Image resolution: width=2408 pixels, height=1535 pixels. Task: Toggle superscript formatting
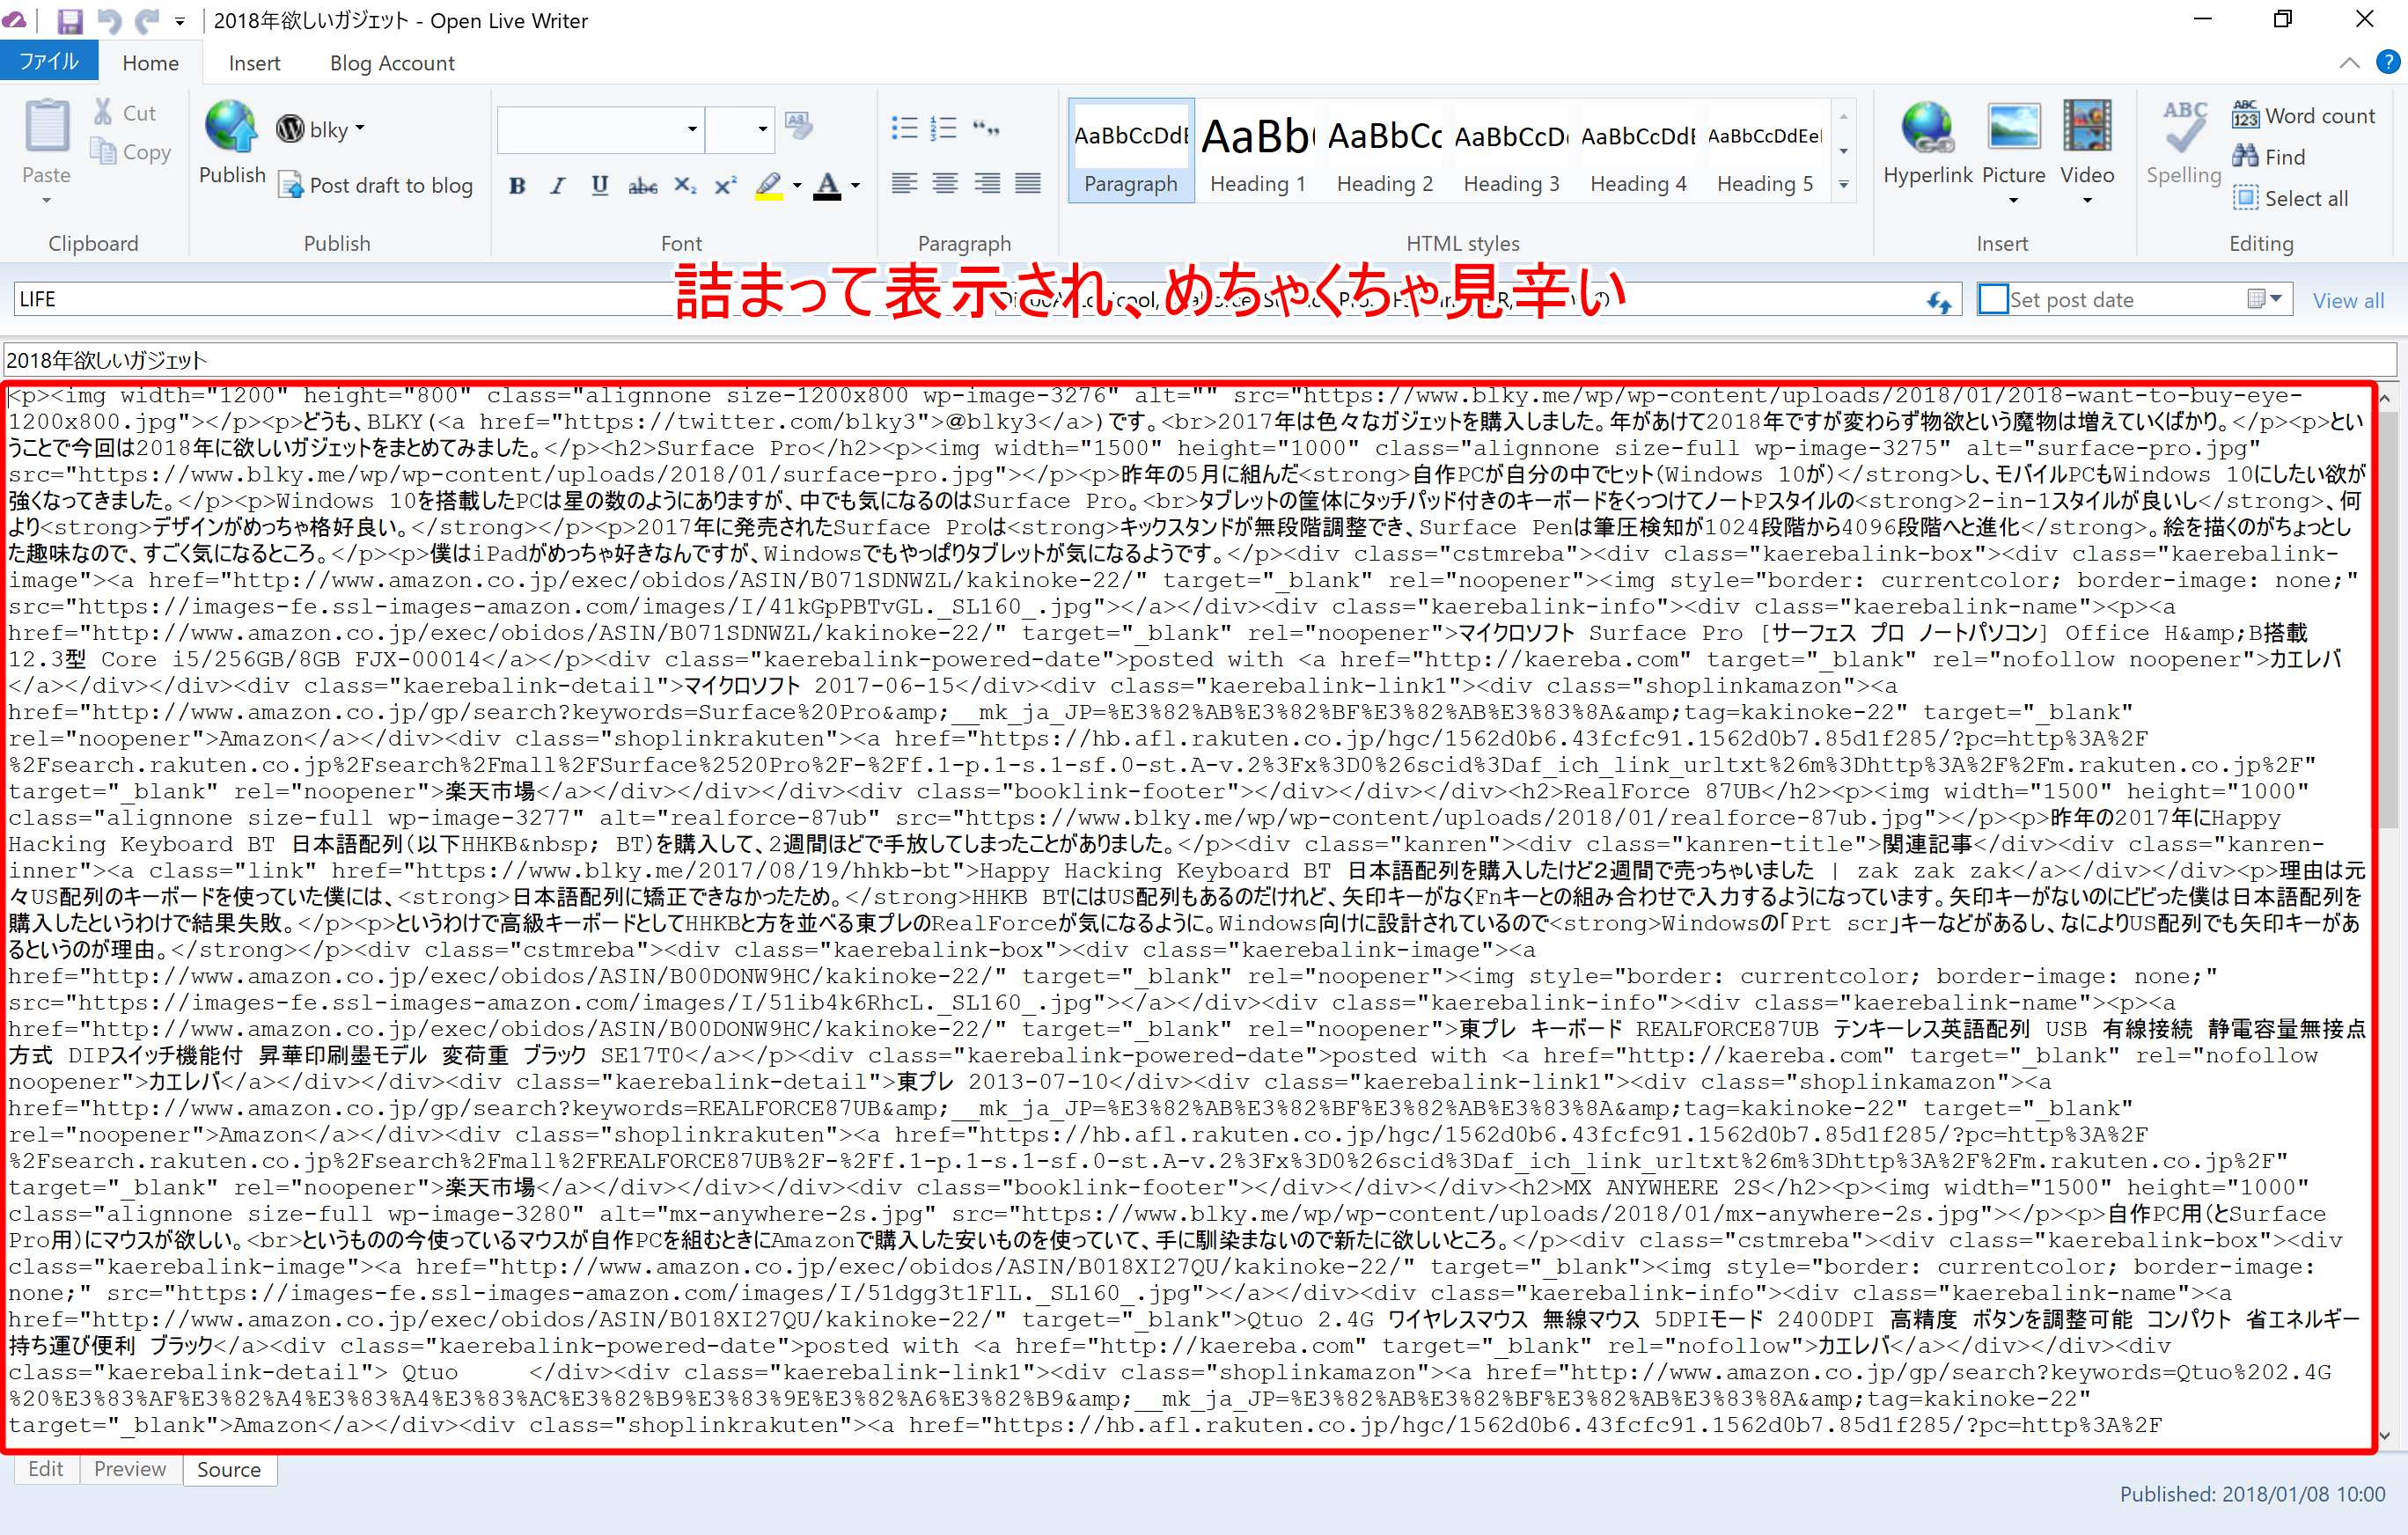pyautogui.click(x=726, y=185)
